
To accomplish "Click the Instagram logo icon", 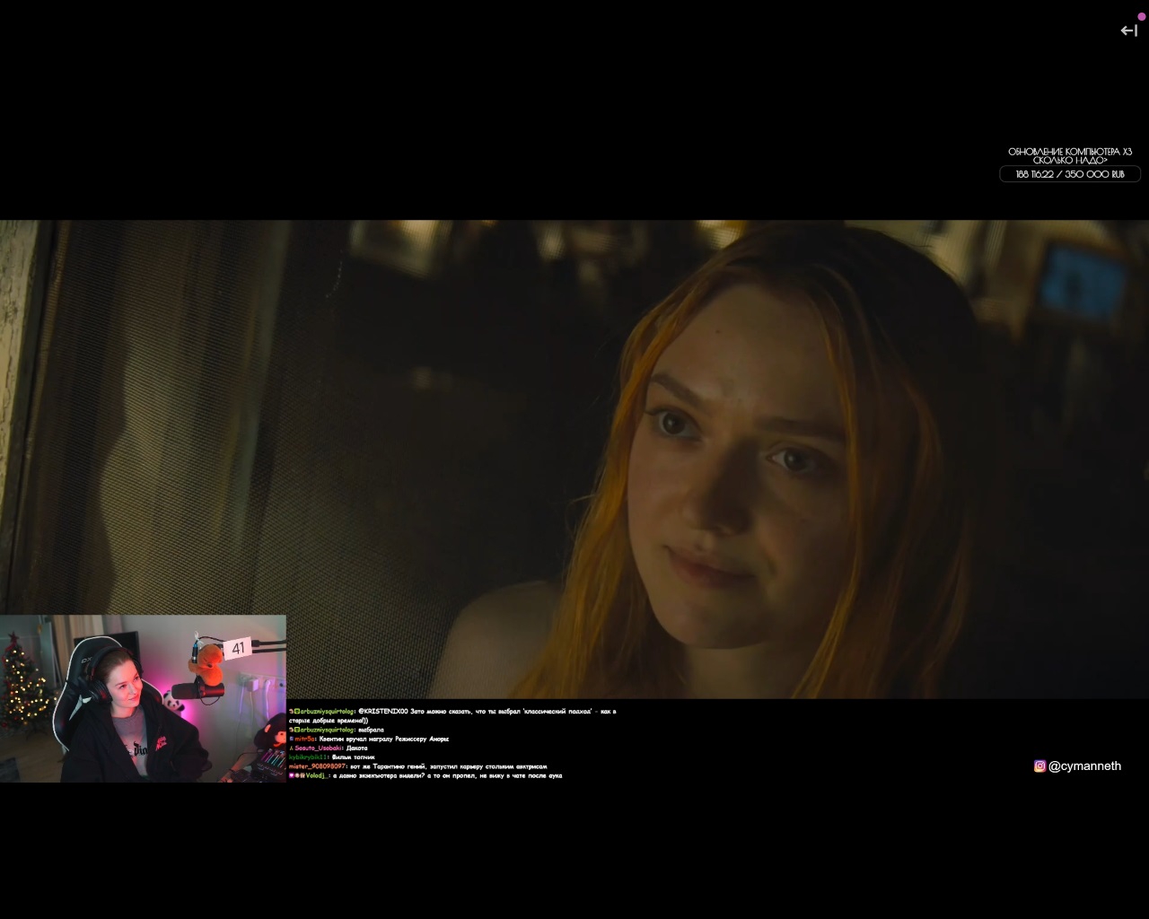I will click(1039, 766).
